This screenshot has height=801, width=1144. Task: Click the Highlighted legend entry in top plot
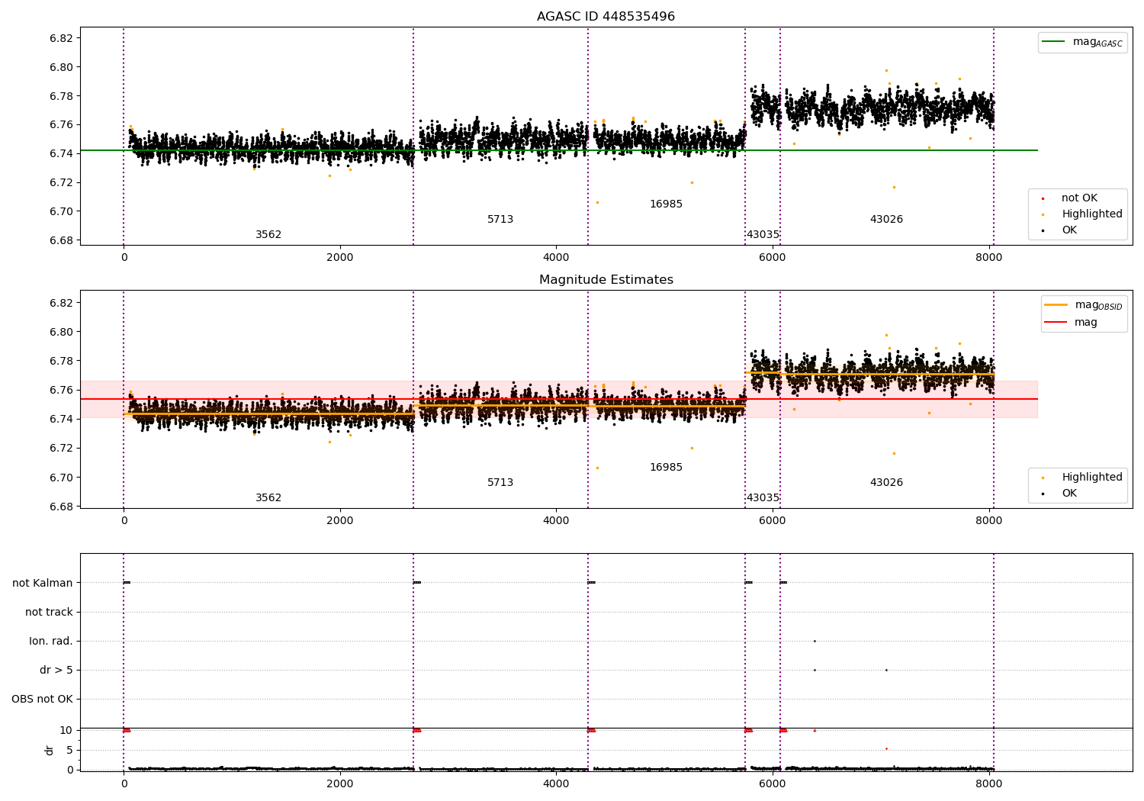(x=1092, y=214)
